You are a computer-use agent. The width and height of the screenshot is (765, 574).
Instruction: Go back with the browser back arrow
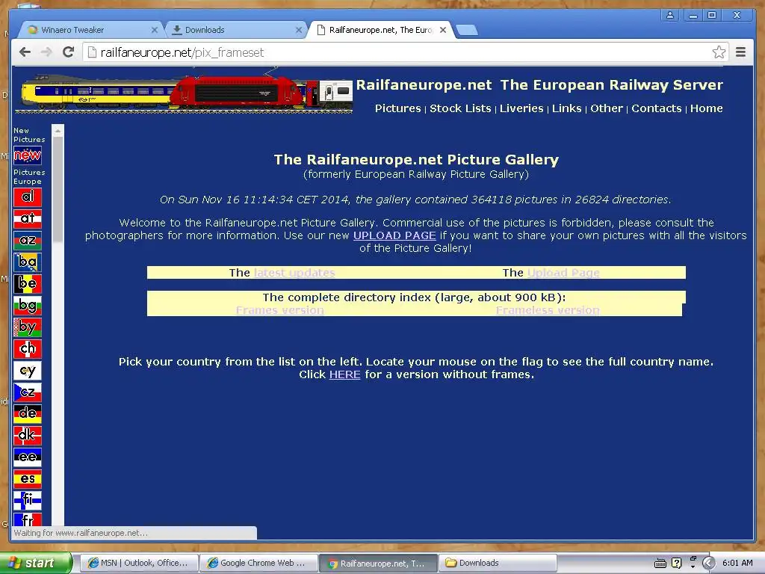tap(25, 52)
